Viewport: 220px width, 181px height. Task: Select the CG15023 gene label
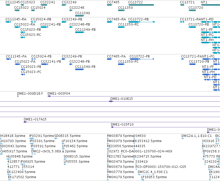point(28,2)
